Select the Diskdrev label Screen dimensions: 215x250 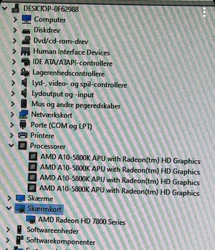47,30
